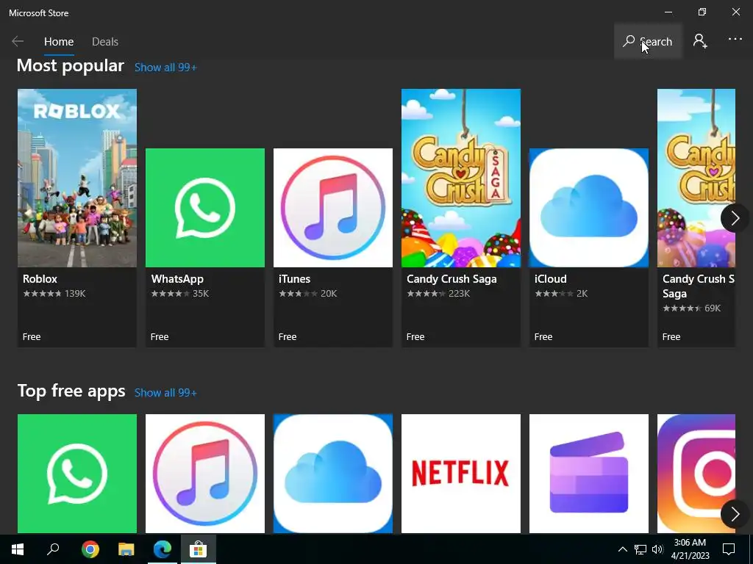Open the network status tray icon
The image size is (753, 564).
tap(640, 549)
